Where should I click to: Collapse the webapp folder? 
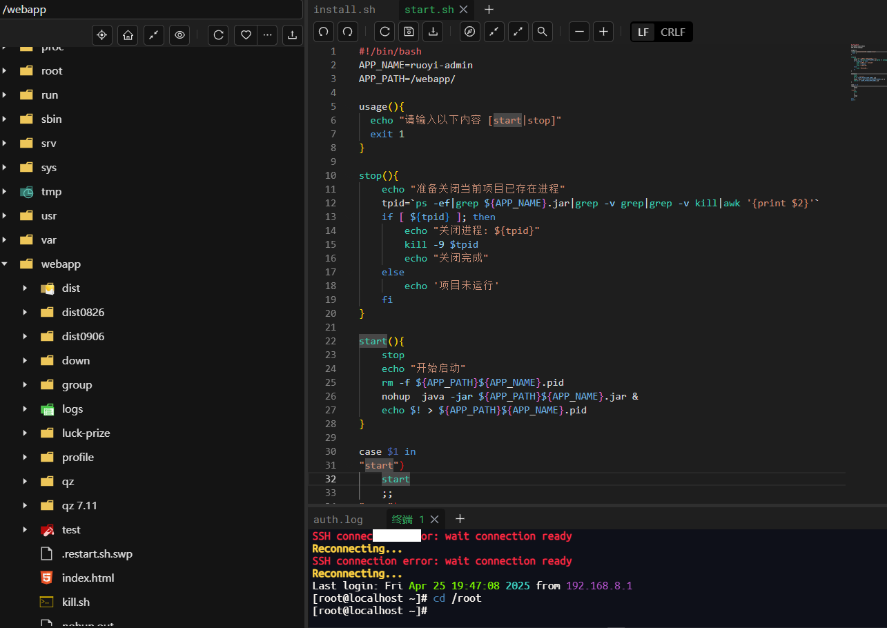click(5, 264)
